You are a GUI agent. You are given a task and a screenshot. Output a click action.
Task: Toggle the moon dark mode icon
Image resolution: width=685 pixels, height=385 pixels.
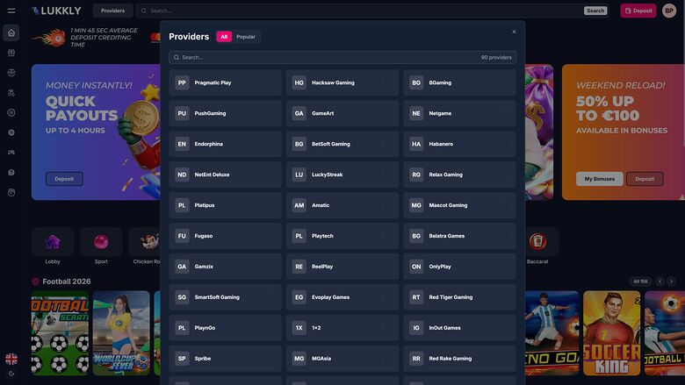(11, 374)
